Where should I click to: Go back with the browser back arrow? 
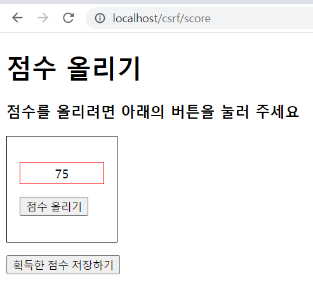17,18
